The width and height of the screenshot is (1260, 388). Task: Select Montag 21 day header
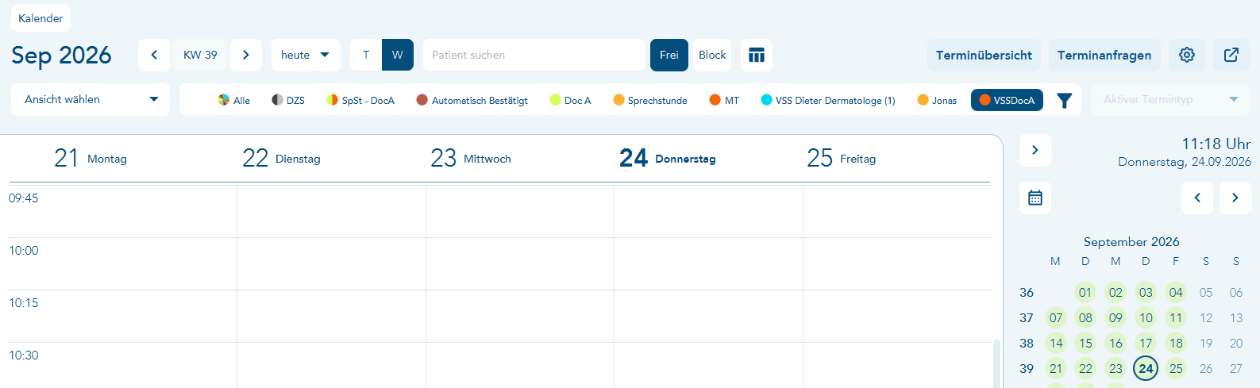tap(91, 158)
